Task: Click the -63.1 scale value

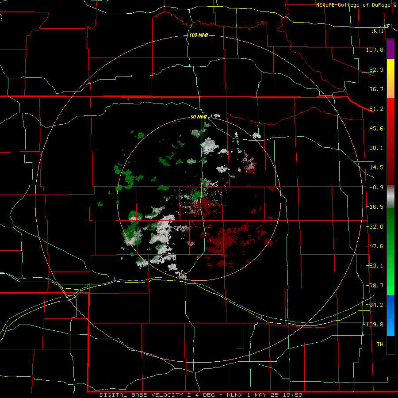Action: point(375,266)
